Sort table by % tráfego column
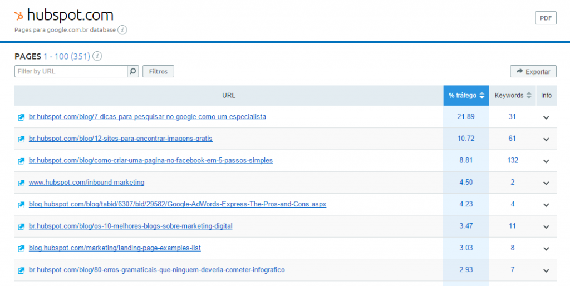Viewport: 570px width, 286px height. (x=466, y=96)
